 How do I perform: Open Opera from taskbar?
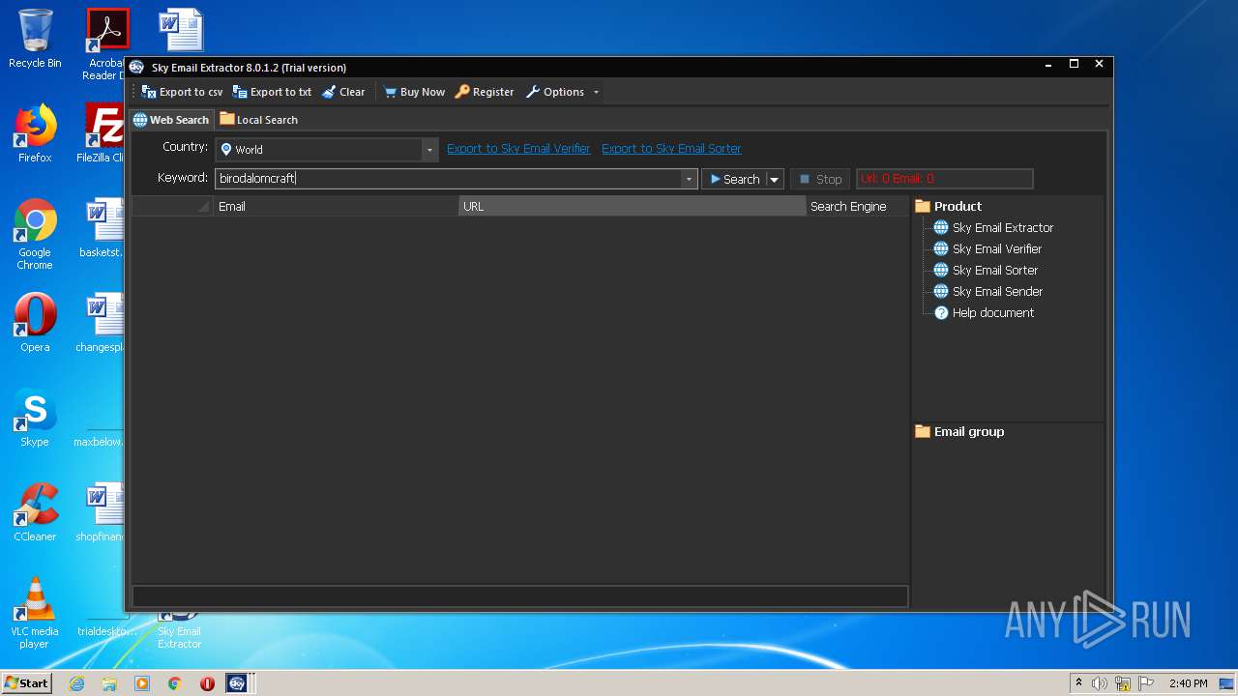point(207,683)
